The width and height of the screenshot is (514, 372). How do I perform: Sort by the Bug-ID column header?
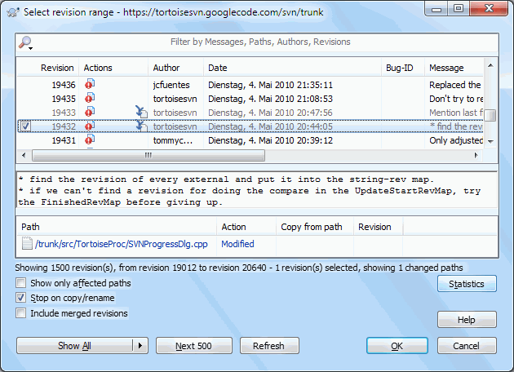(x=403, y=68)
